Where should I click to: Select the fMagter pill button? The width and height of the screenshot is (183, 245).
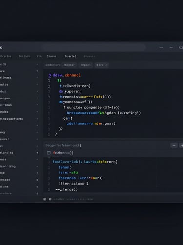(x=69, y=65)
